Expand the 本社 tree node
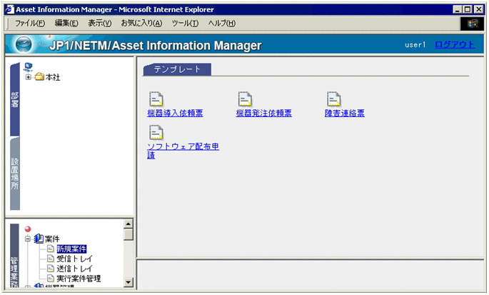489x295 pixels. 28,77
